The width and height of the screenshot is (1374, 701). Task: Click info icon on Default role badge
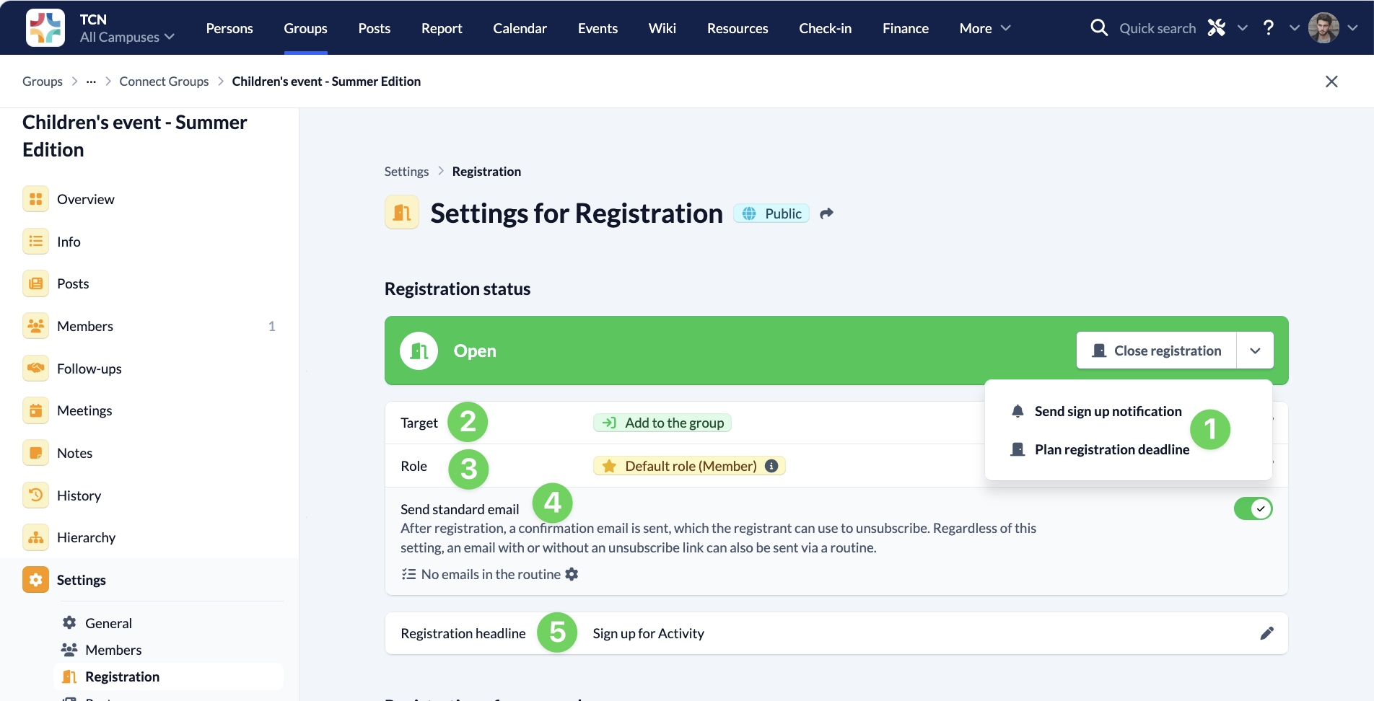[x=771, y=466]
